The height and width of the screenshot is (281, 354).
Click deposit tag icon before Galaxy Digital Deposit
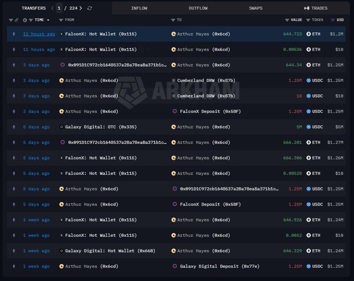pyautogui.click(x=174, y=266)
